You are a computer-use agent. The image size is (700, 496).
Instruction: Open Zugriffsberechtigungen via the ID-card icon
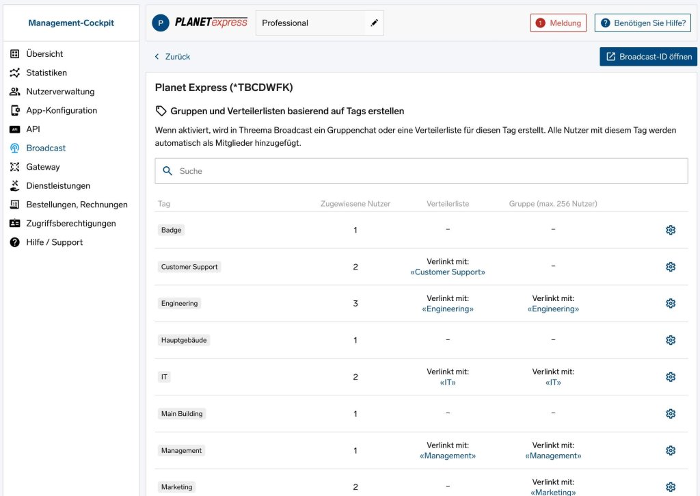pos(16,222)
